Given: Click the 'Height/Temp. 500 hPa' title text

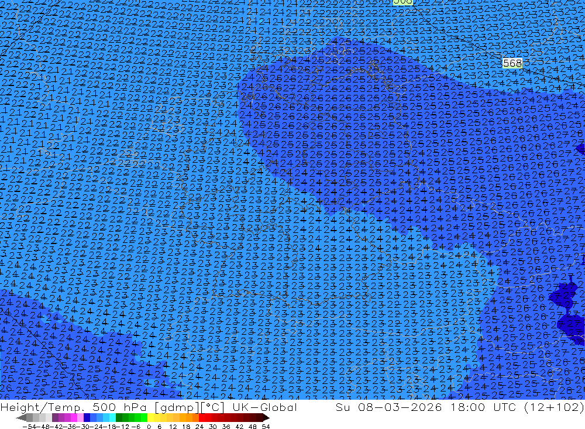Looking at the screenshot, I should pyautogui.click(x=73, y=407).
